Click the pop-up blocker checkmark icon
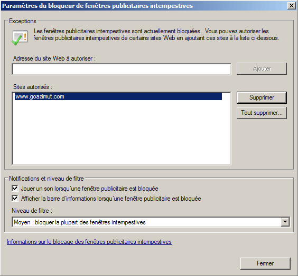Viewport: 298px width, 276px height. 20,37
